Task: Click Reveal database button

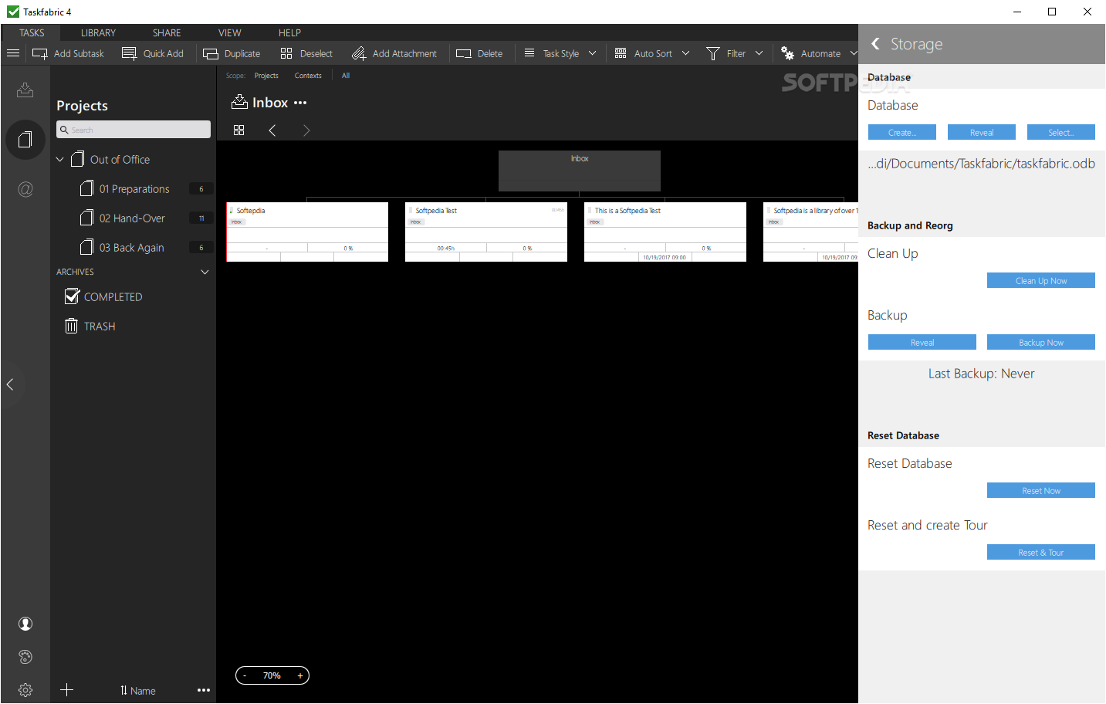Action: (x=982, y=132)
